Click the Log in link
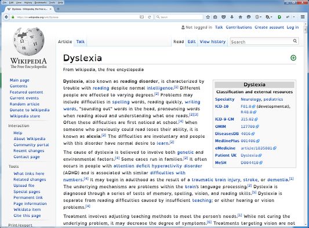Viewport: 309px width, 228px height. (293, 27)
